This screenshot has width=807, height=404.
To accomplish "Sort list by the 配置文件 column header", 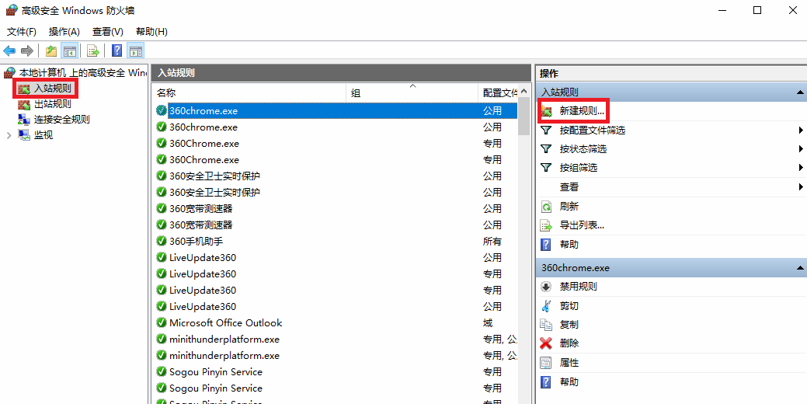I will coord(498,92).
